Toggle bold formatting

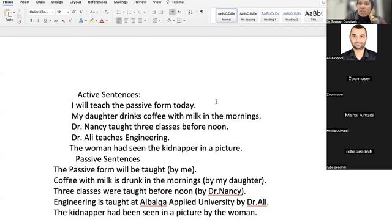click(31, 21)
